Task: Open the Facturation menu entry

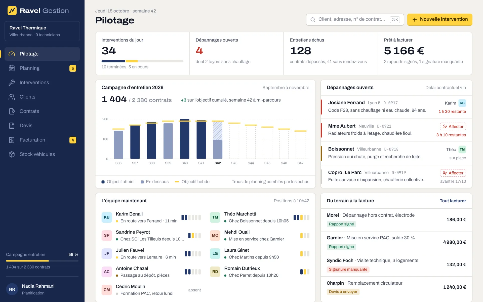Action: tap(42, 140)
